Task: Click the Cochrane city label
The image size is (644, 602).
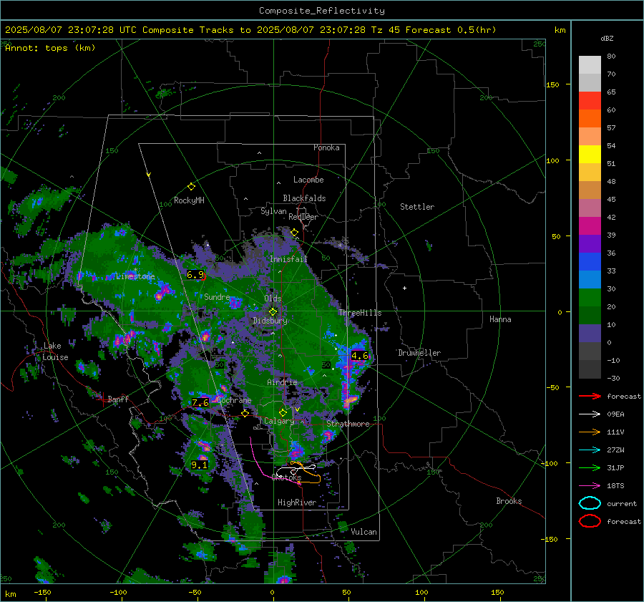Action: point(234,400)
